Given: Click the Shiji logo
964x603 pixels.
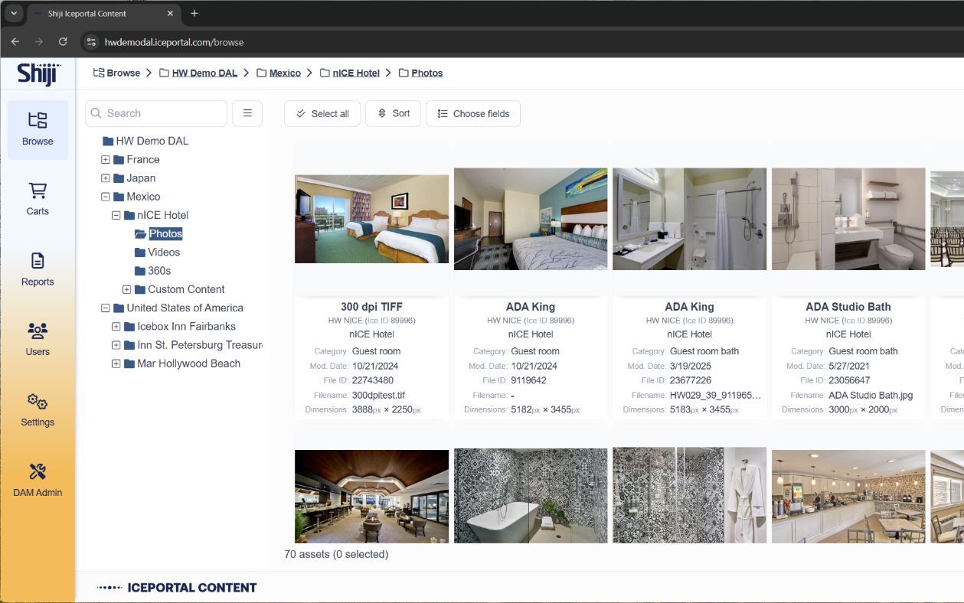Looking at the screenshot, I should (x=38, y=74).
